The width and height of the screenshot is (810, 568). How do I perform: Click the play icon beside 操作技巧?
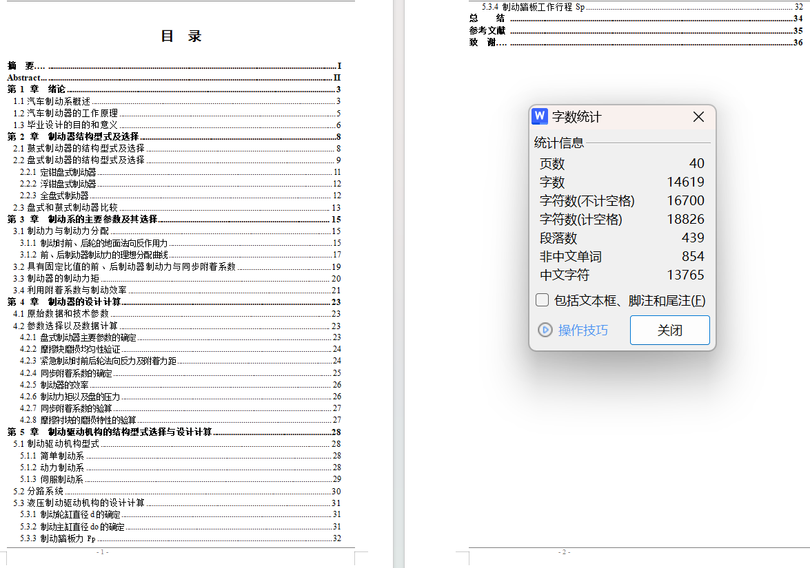coord(545,330)
